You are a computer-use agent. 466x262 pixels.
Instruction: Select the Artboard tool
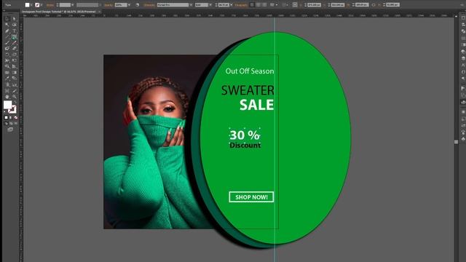click(7, 91)
